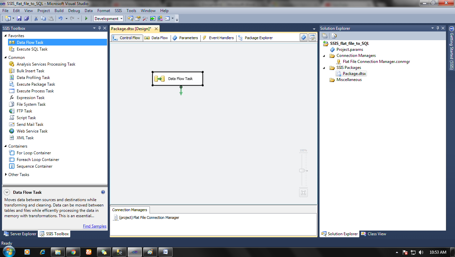
Task: Switch to the Class View tab
Action: (373, 234)
